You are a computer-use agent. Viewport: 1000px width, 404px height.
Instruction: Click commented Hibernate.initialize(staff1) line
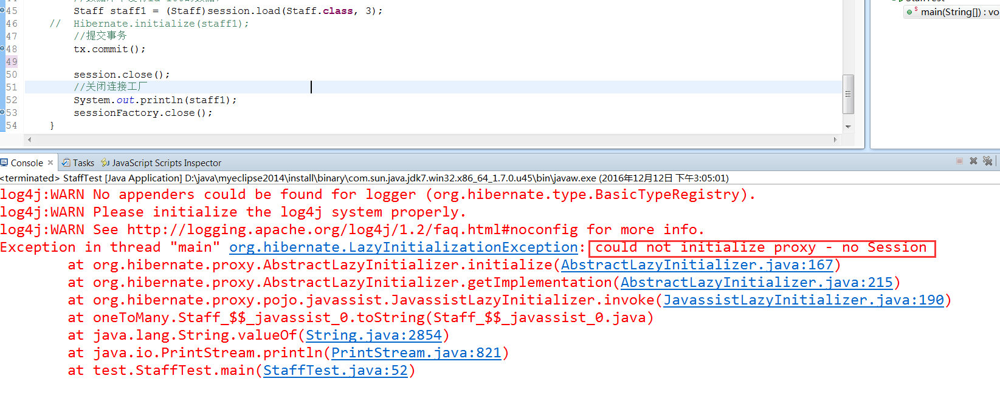[x=149, y=24]
